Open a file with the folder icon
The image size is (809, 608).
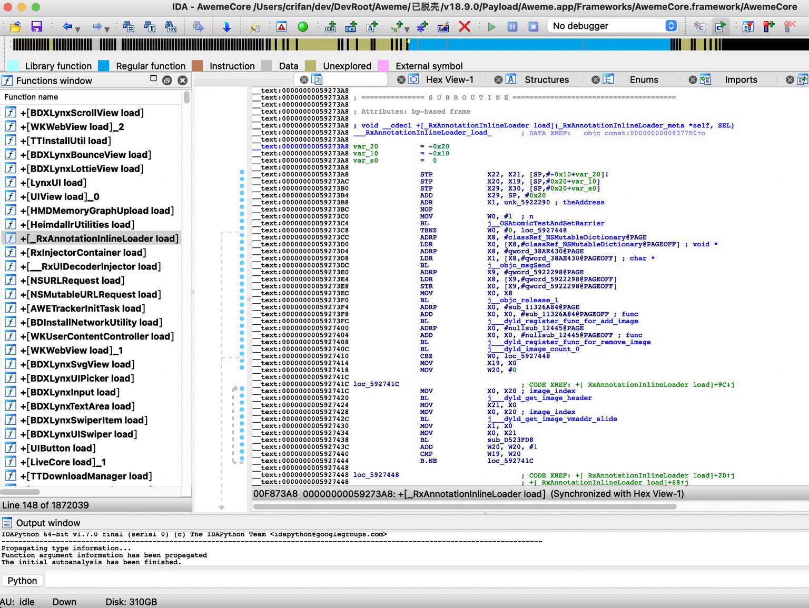pos(15,26)
